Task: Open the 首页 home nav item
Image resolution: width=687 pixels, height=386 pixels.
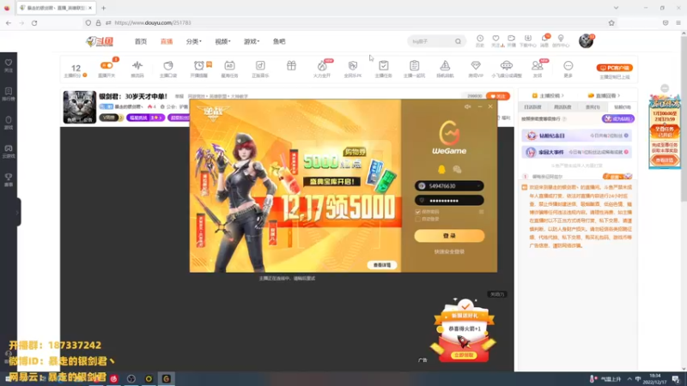Action: (141, 41)
